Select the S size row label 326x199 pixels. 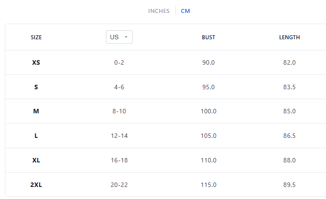(36, 87)
